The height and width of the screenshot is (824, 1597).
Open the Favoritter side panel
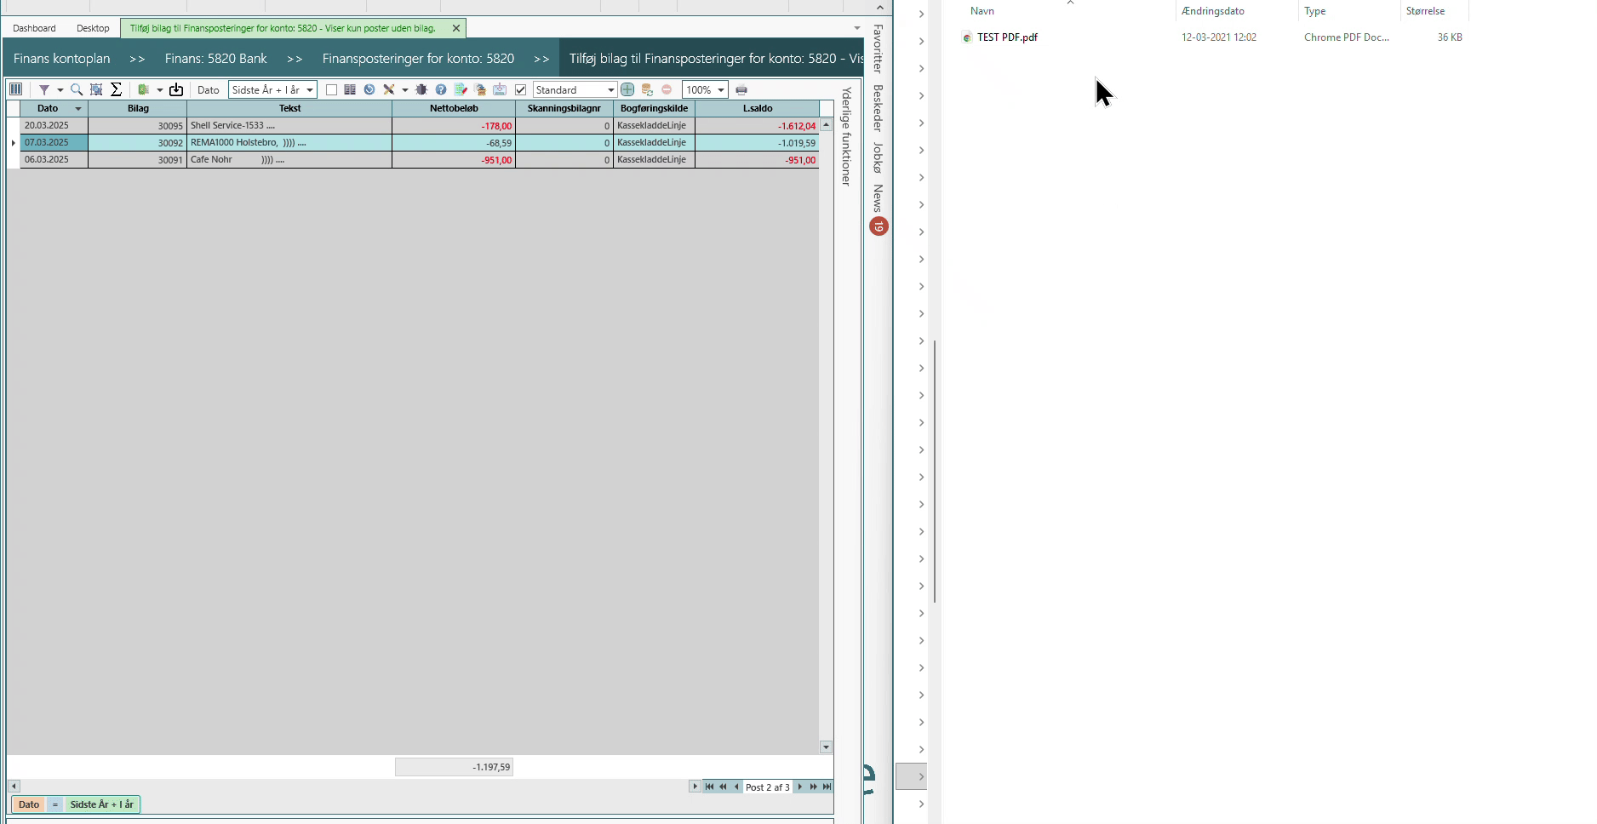tap(879, 49)
